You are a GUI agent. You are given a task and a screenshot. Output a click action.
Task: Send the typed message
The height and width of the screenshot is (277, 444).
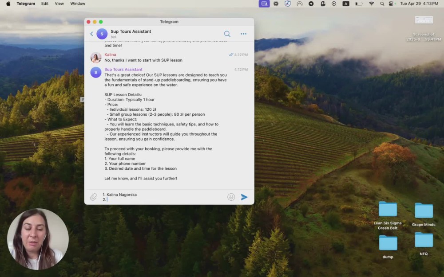coord(244,197)
